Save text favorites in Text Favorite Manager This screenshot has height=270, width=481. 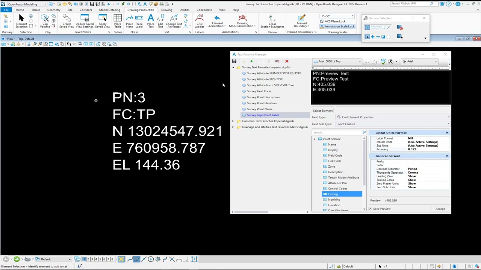point(234,61)
